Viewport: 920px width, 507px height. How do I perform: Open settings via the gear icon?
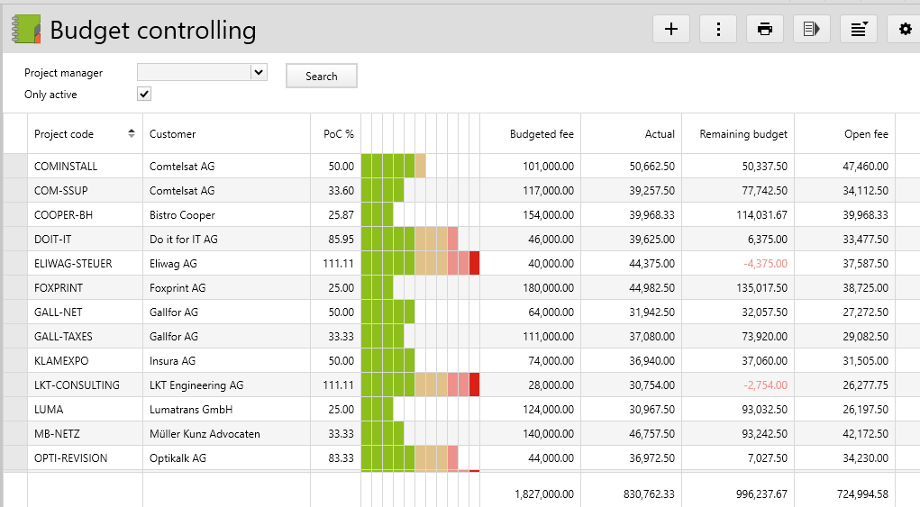[905, 29]
